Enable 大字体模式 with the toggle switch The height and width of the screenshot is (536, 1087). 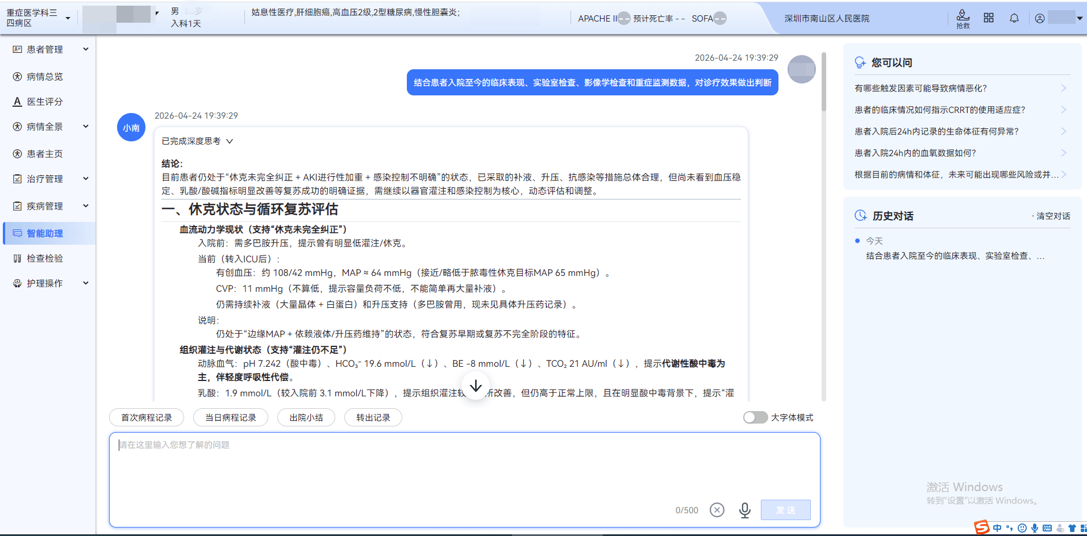pos(755,417)
